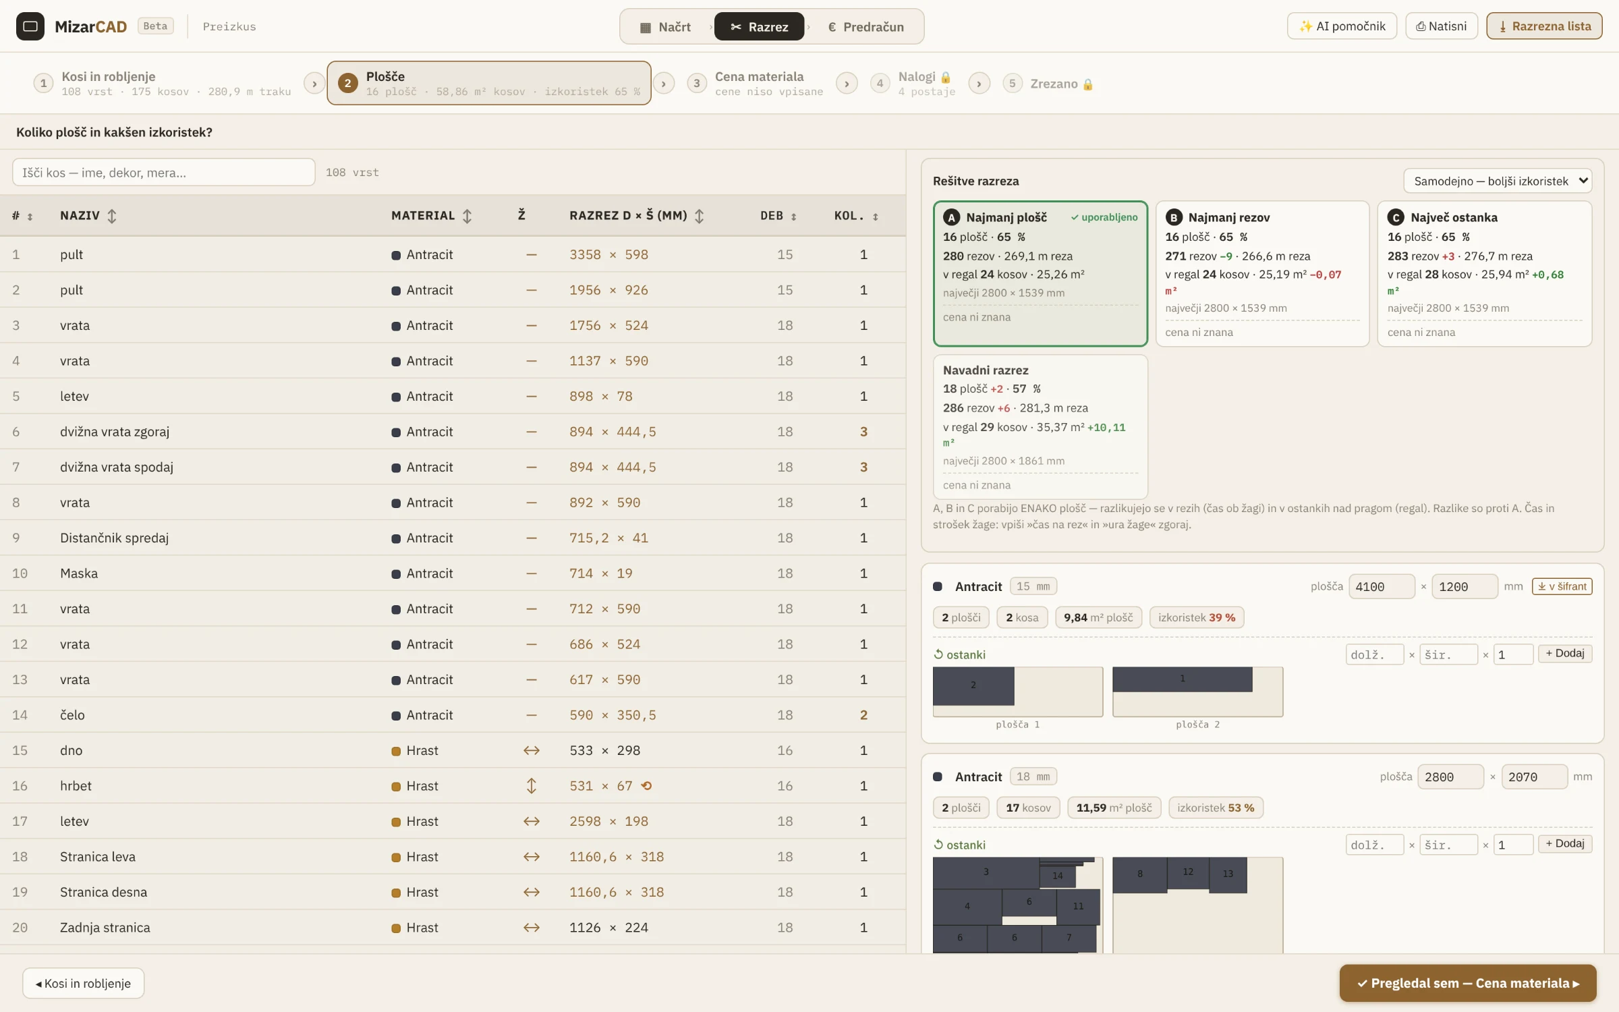Click the arrow after the Plošče step
This screenshot has height=1012, width=1619.
click(x=664, y=84)
